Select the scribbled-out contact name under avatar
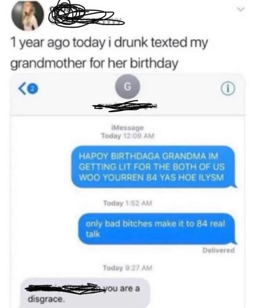The width and height of the screenshot is (257, 308). click(125, 106)
